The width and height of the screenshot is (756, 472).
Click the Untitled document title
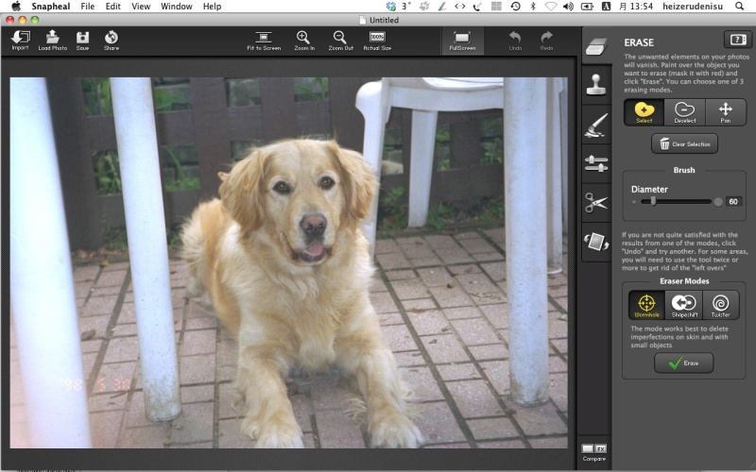click(384, 20)
